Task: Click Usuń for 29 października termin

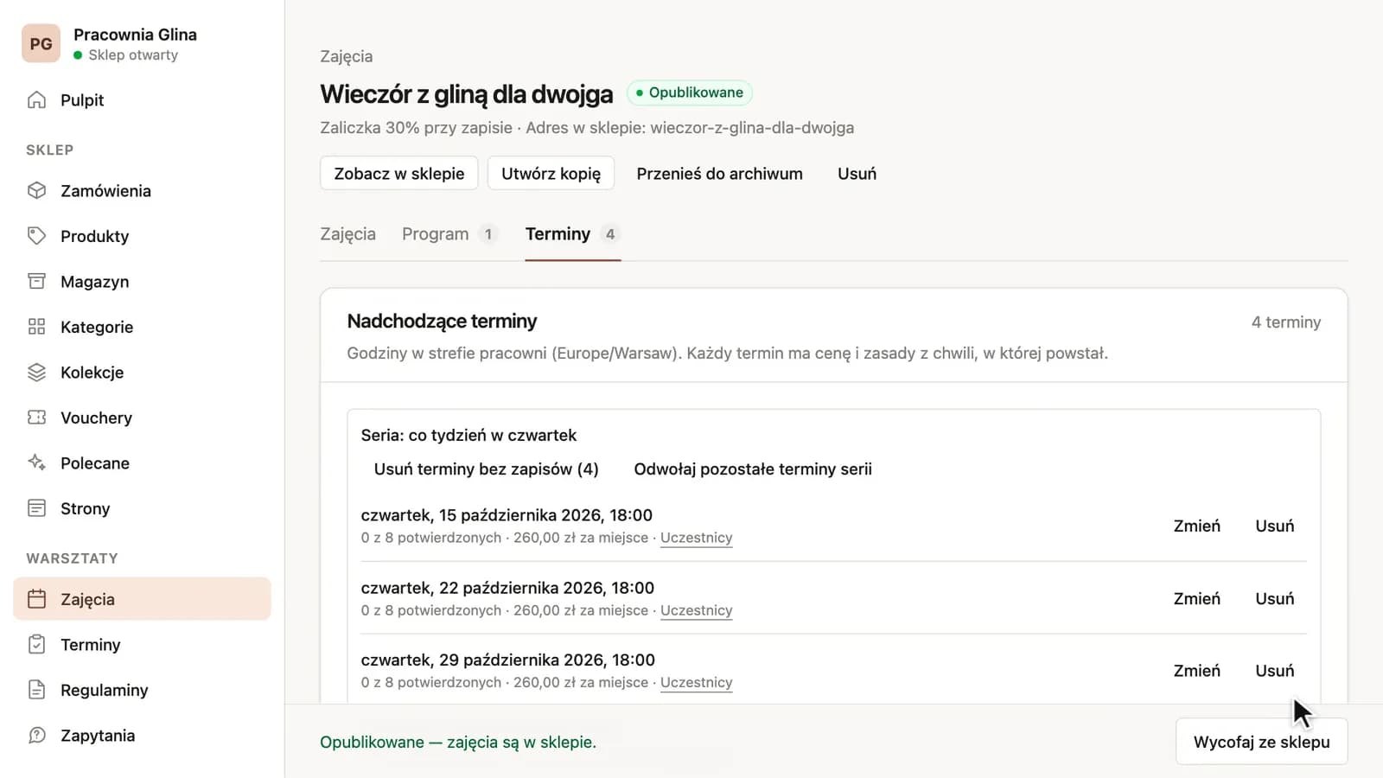Action: 1275,670
